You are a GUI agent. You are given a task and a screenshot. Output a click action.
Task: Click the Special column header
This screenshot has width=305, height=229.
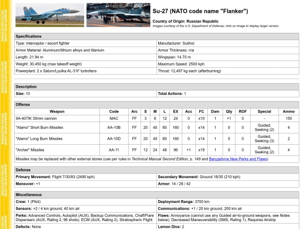(x=264, y=111)
